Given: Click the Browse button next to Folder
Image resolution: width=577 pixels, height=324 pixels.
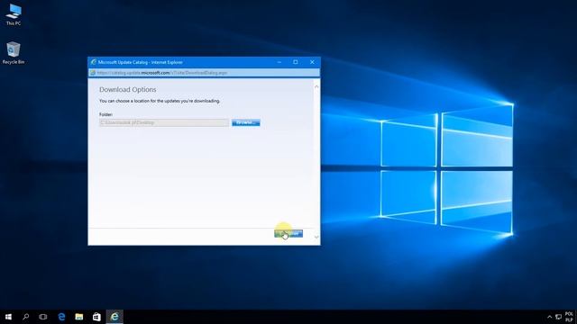Looking at the screenshot, I should [246, 122].
